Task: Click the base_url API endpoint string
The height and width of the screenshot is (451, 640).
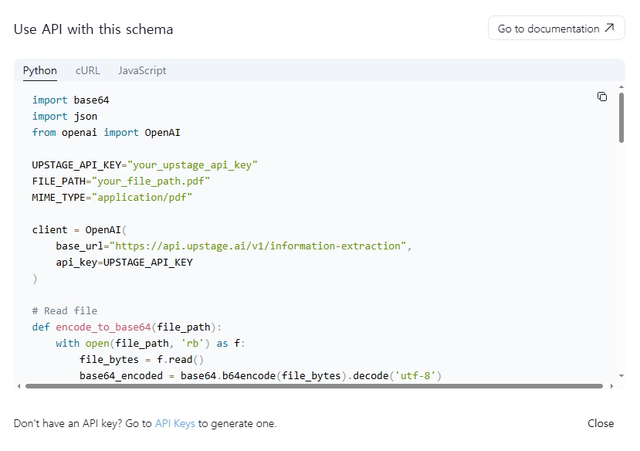Action: point(258,246)
